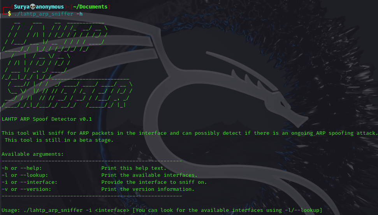Click the dollar sign prompt symbol

pyautogui.click(x=9, y=14)
